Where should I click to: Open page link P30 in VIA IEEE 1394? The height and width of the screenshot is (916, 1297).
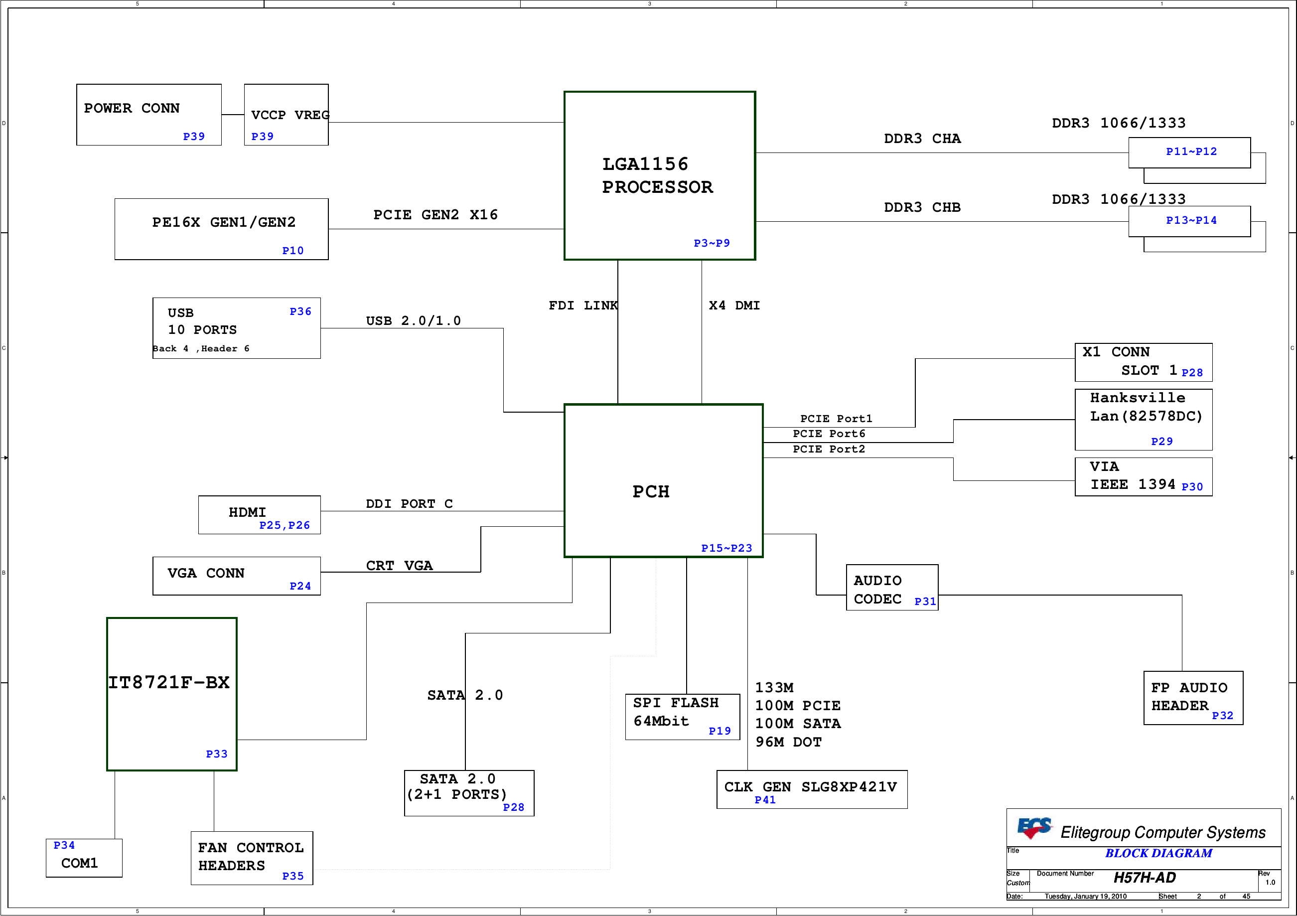pyautogui.click(x=1192, y=486)
